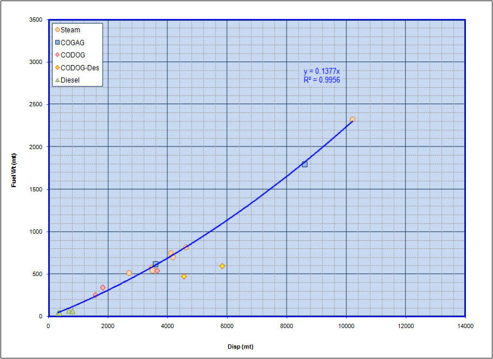Screen dimensions: 493x359
Task: Select the CODOG-Des point near 4500 displacement
Action: (184, 277)
